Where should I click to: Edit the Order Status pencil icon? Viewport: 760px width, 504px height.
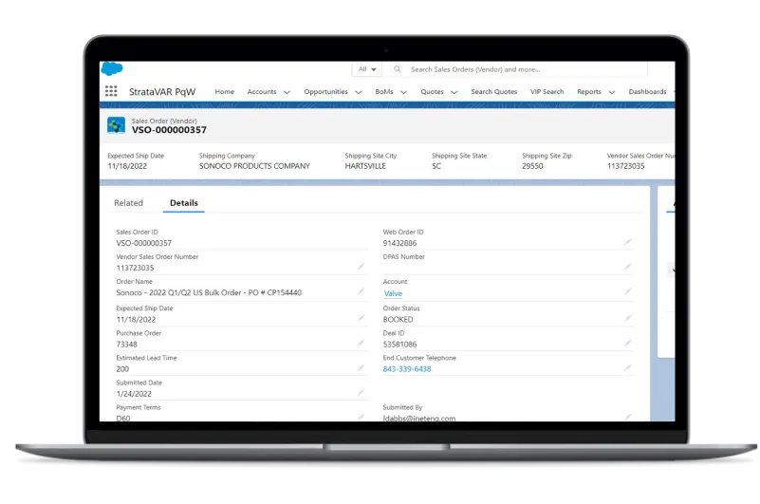point(628,318)
